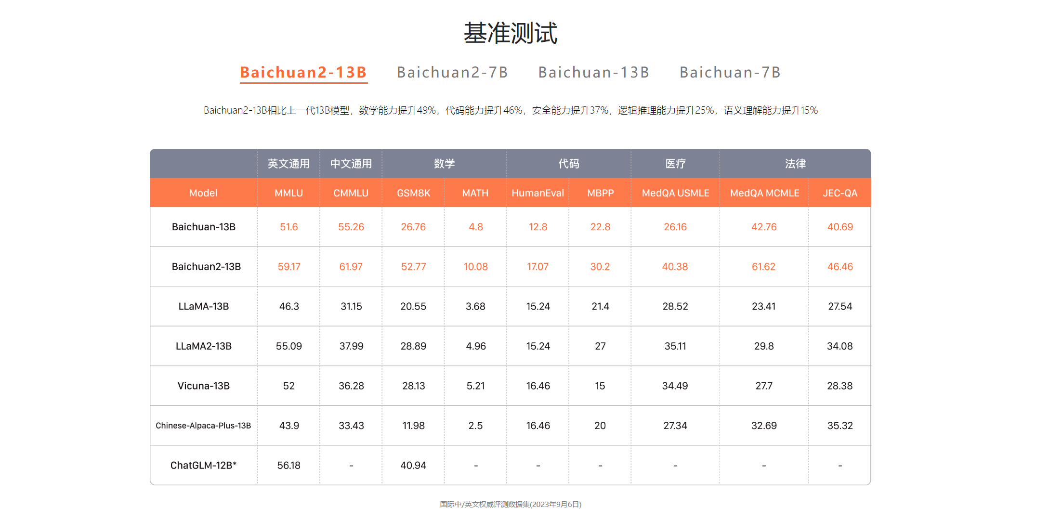Select the MedQA MCMLE column header

[764, 193]
